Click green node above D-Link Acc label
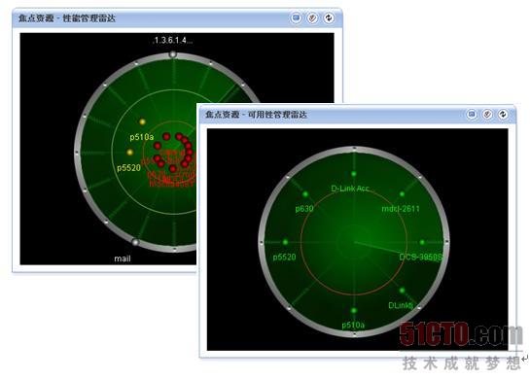 [354, 174]
